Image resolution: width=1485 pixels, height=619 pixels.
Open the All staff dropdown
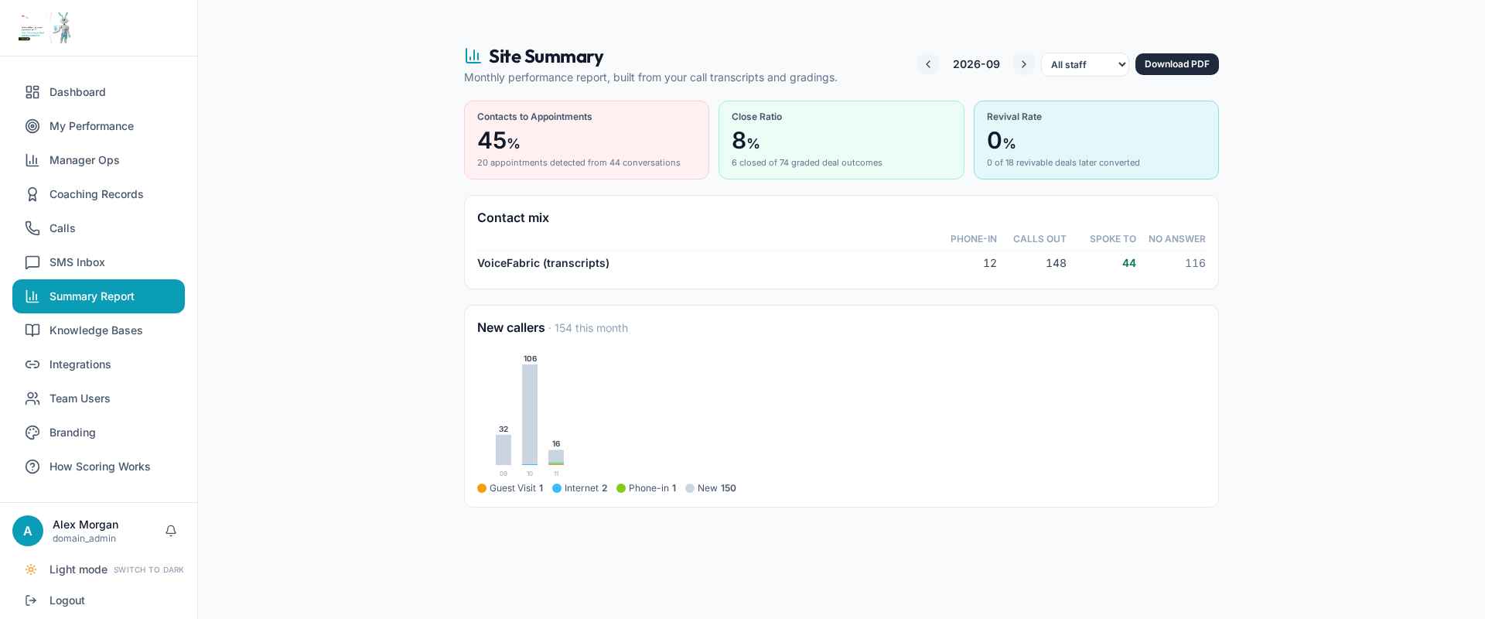[1085, 64]
